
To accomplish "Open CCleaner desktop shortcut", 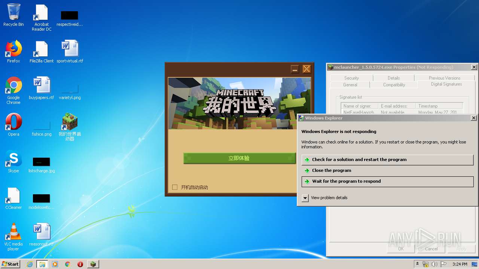I will click(13, 198).
